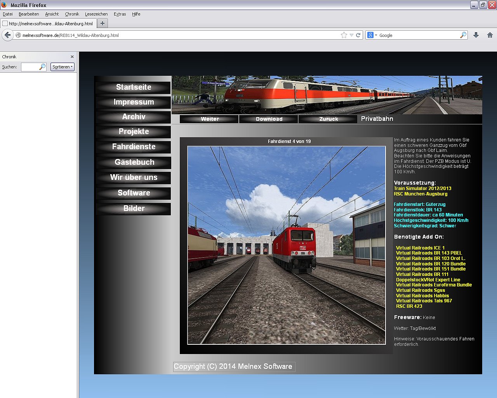Bookmark page with the star icon

[x=344, y=35]
